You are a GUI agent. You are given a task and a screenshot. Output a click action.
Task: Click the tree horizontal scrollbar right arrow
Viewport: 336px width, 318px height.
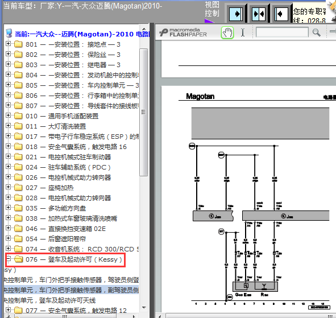[x=134, y=316]
